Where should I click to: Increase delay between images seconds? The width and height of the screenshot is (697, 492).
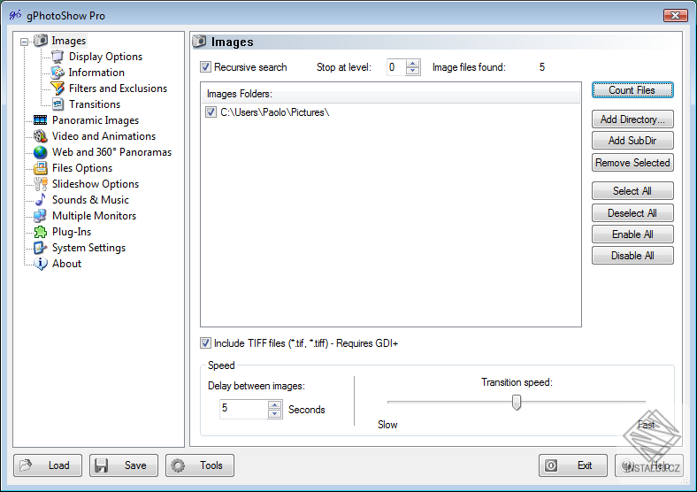coord(275,404)
